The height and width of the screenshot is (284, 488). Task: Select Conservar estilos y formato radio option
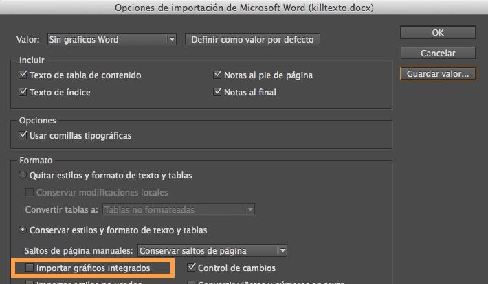click(x=23, y=230)
